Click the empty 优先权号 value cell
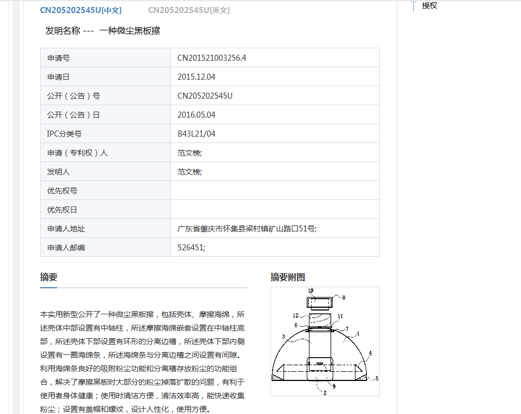The height and width of the screenshot is (414, 521). [274, 191]
